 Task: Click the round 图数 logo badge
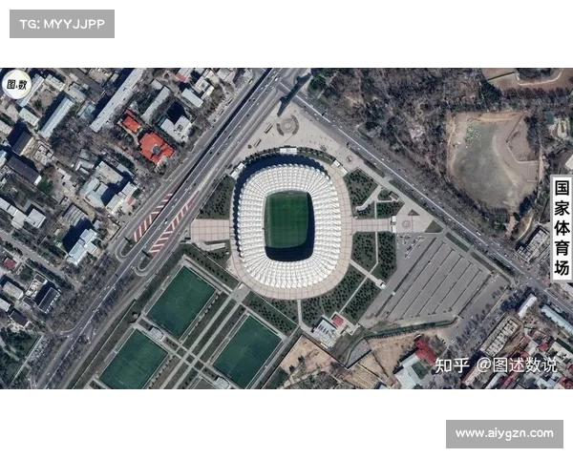point(17,84)
